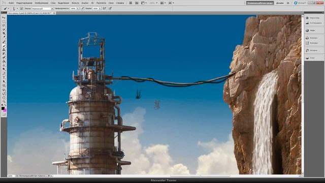The image size is (325, 183).
Task: Open the Окно menu
Action: tap(111, 3)
